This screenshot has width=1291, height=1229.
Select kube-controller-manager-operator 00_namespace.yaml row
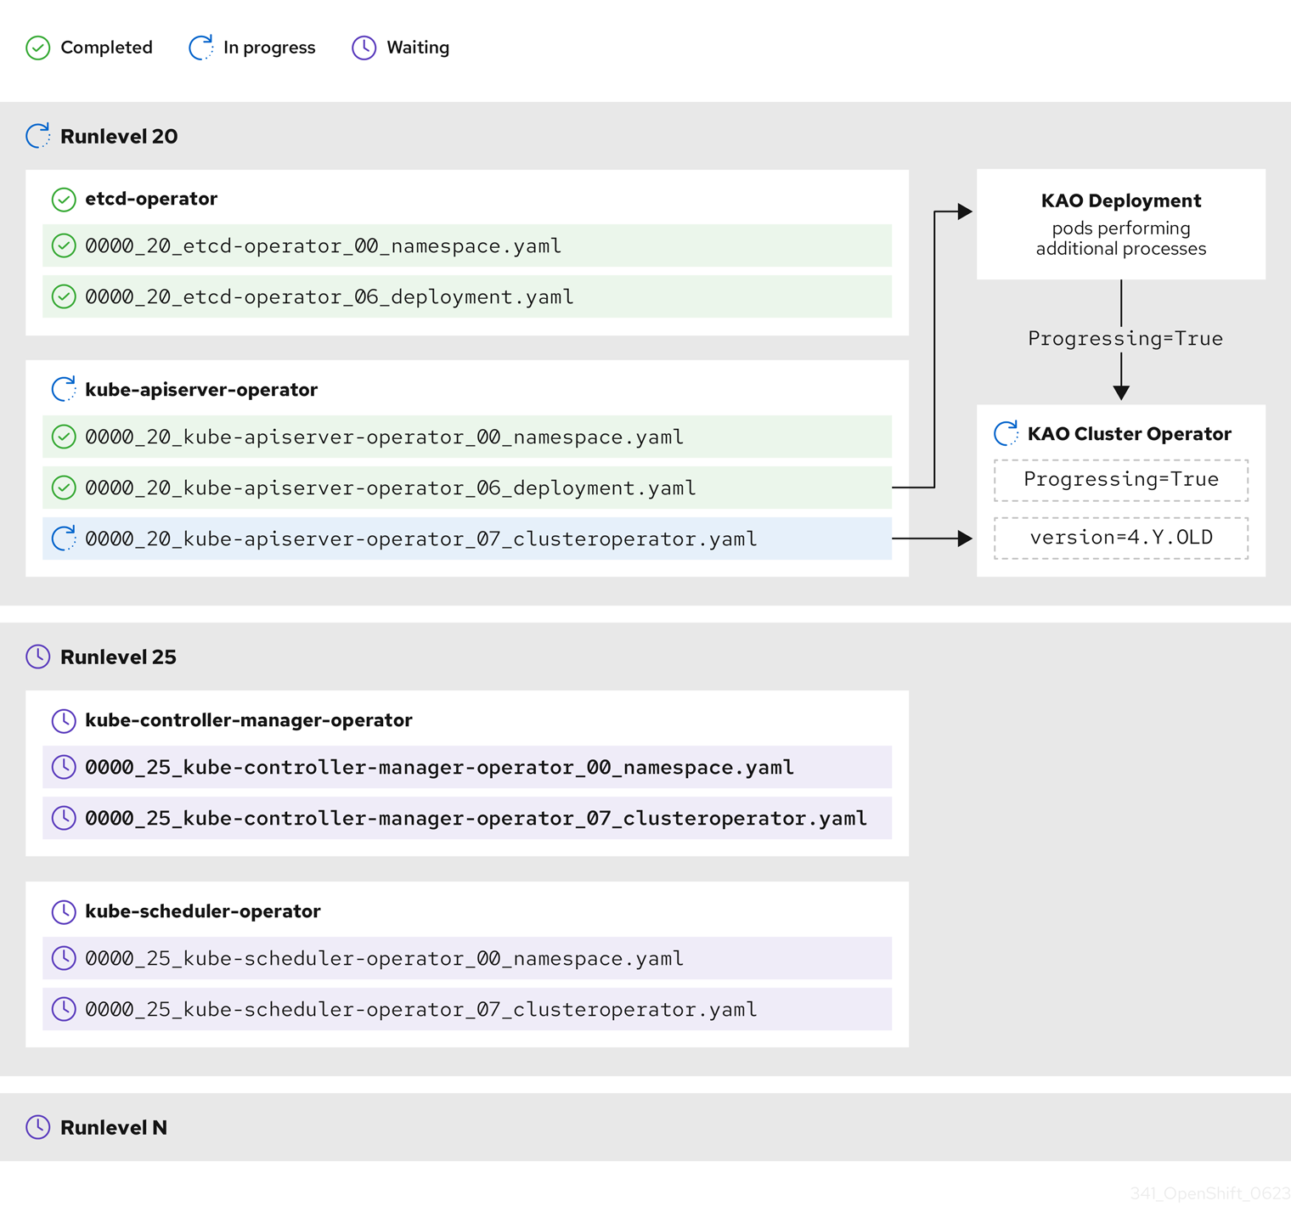tap(467, 767)
